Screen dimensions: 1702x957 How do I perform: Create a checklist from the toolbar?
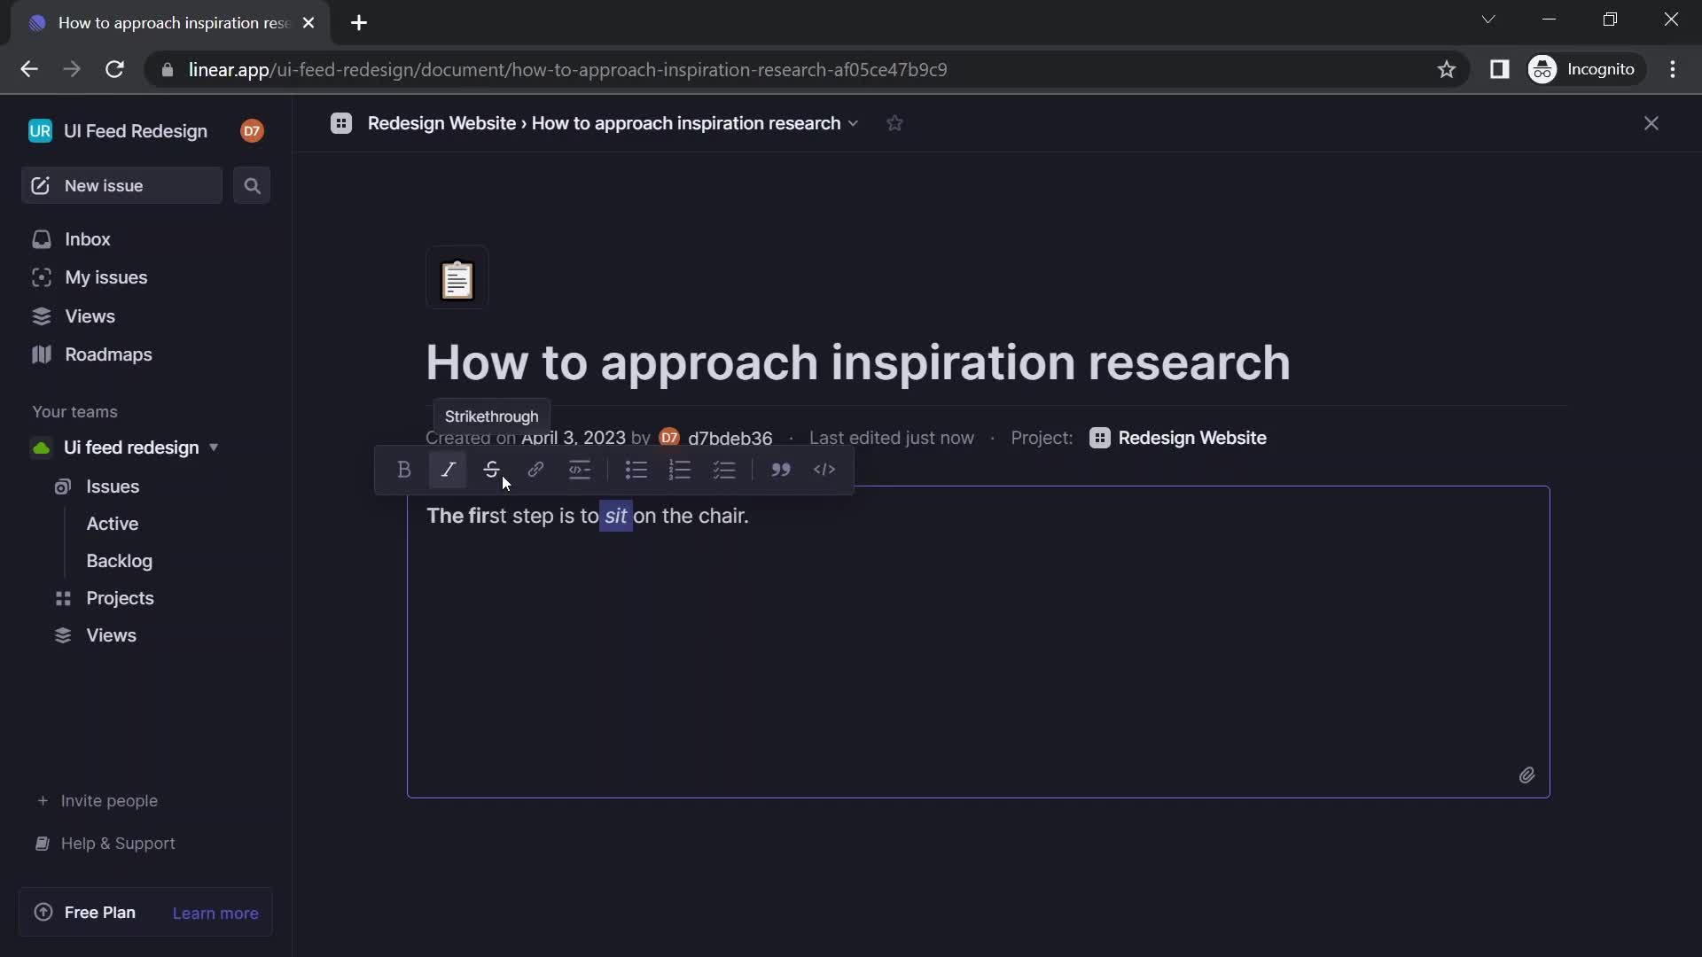(x=724, y=470)
